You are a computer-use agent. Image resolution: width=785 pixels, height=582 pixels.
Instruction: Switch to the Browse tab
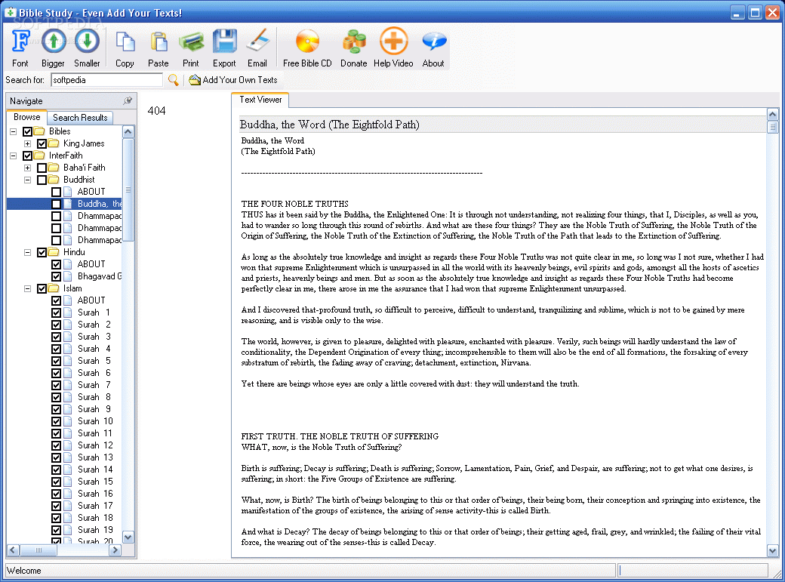(27, 117)
